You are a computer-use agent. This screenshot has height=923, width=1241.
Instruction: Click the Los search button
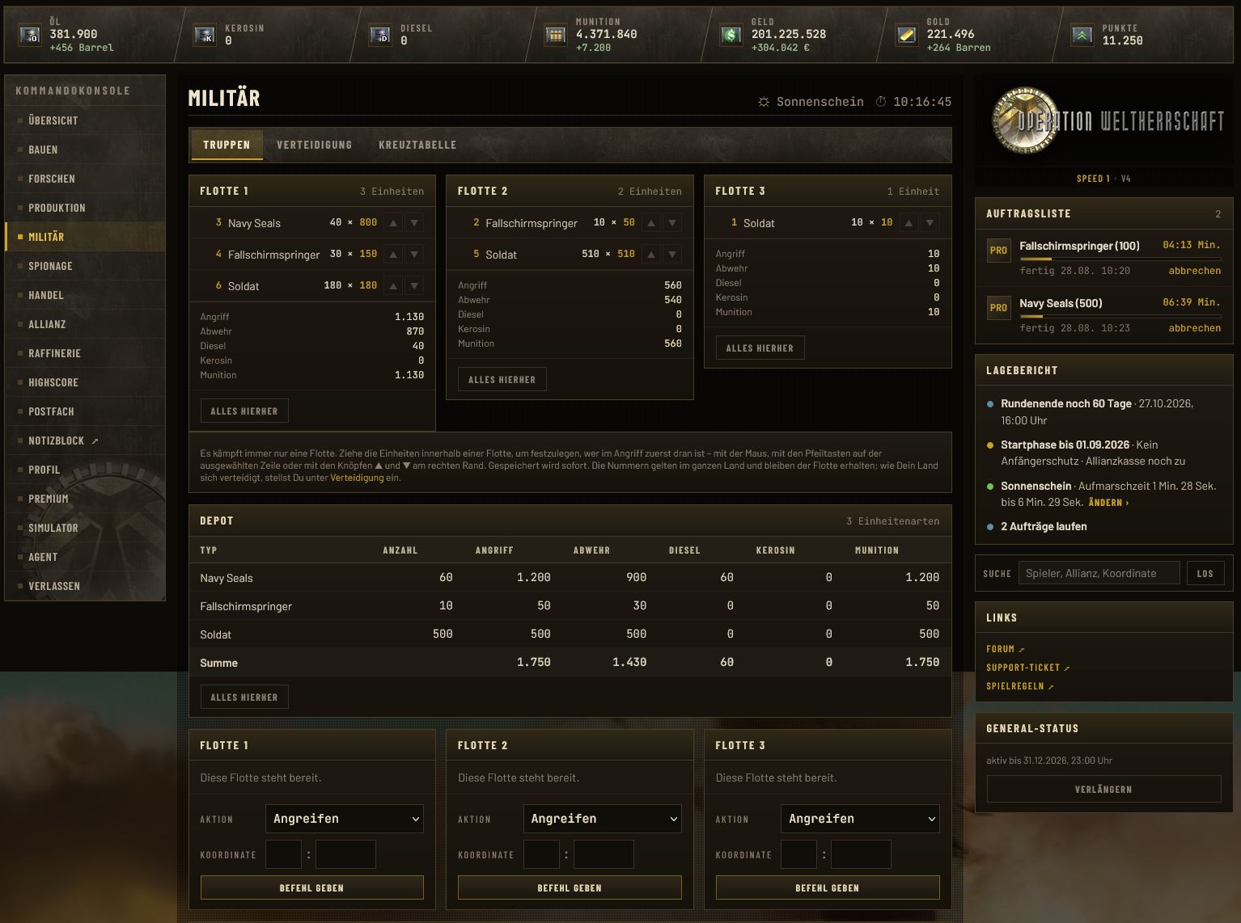tap(1205, 573)
